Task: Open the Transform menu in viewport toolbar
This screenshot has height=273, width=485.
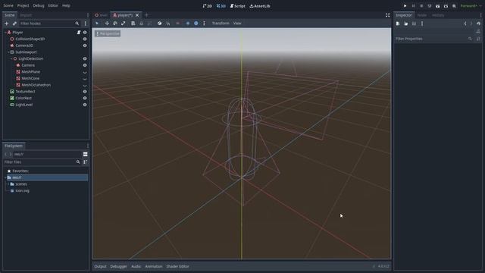Action: 221,24
